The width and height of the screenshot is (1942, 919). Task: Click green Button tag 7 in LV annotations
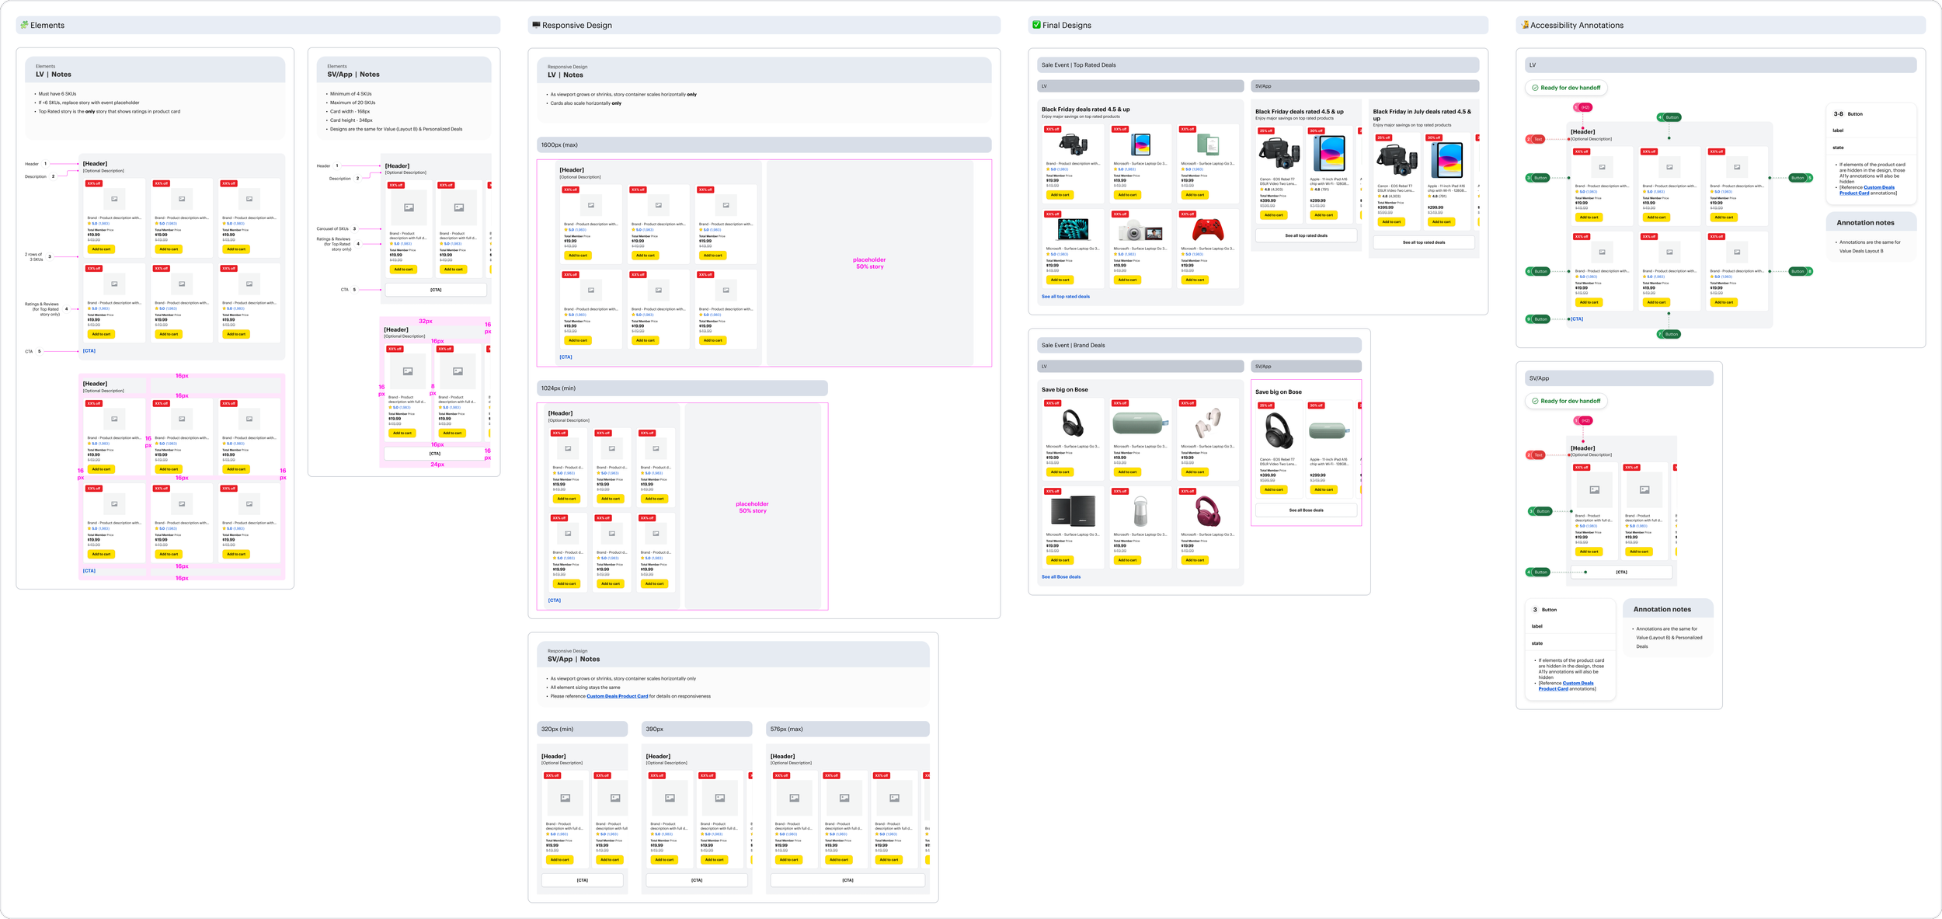coord(1669,334)
